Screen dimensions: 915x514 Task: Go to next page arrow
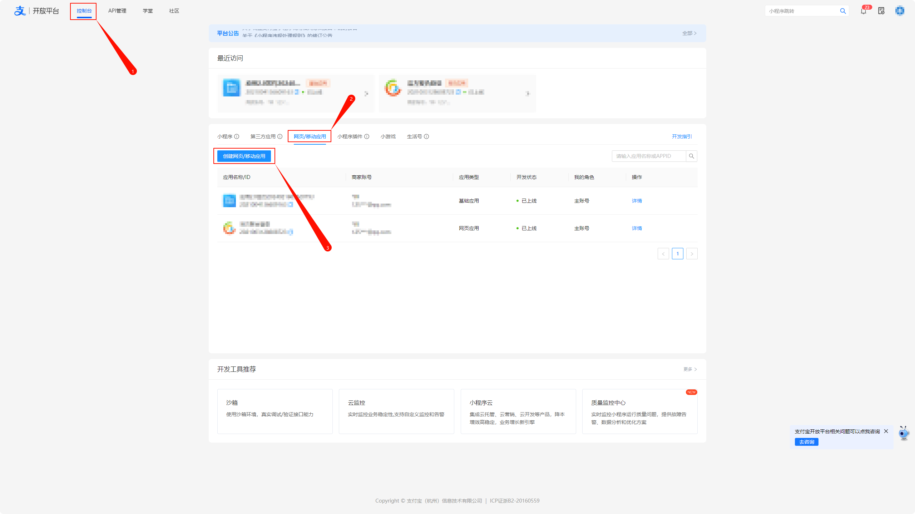click(x=692, y=254)
